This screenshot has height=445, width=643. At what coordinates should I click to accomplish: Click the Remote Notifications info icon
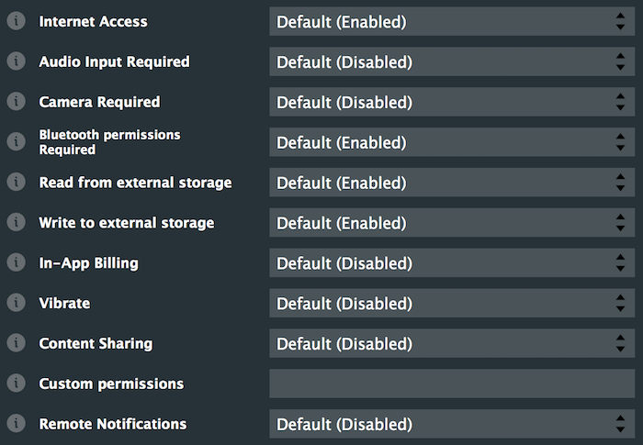[16, 424]
